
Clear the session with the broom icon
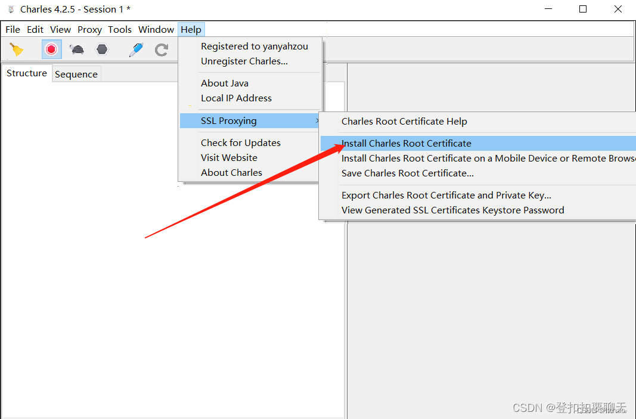click(x=17, y=49)
